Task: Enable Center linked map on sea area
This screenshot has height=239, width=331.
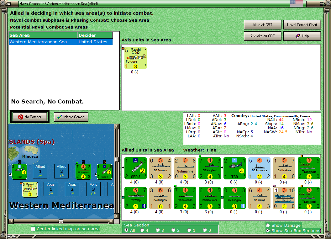Action: click(33, 229)
